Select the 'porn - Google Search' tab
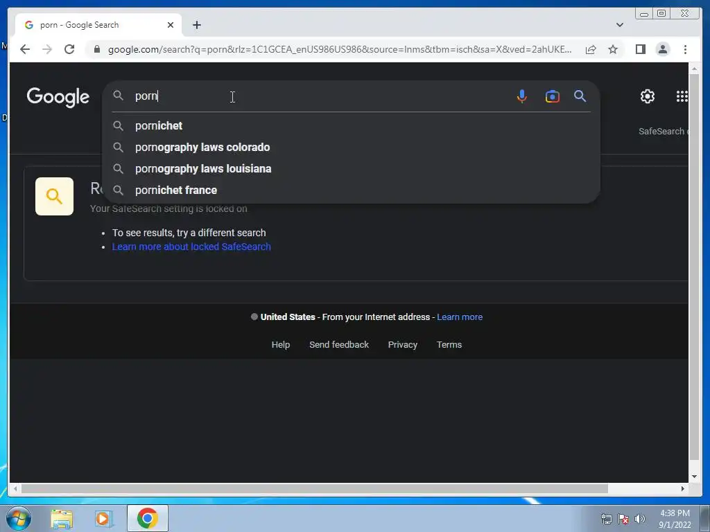 tap(98, 25)
